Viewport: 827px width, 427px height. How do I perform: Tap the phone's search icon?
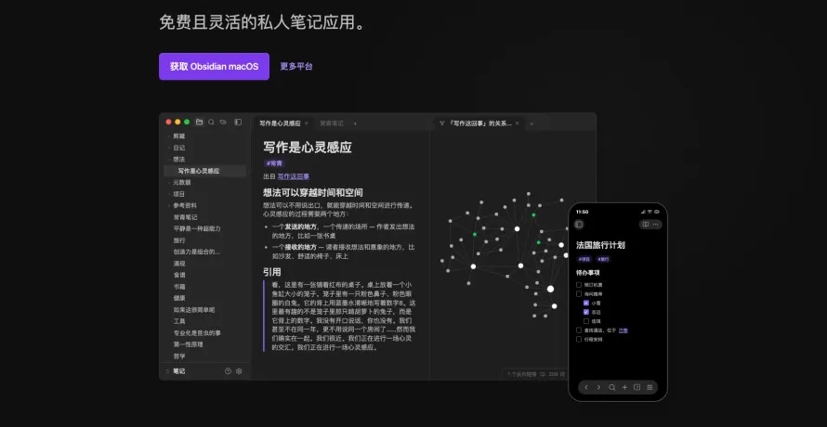pos(611,387)
